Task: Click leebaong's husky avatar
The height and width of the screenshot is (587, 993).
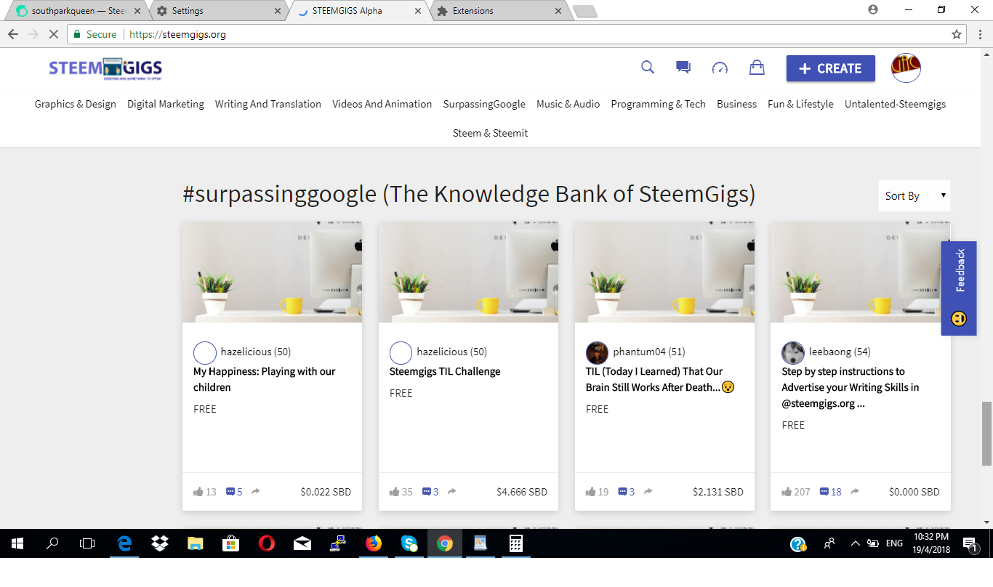Action: point(793,353)
